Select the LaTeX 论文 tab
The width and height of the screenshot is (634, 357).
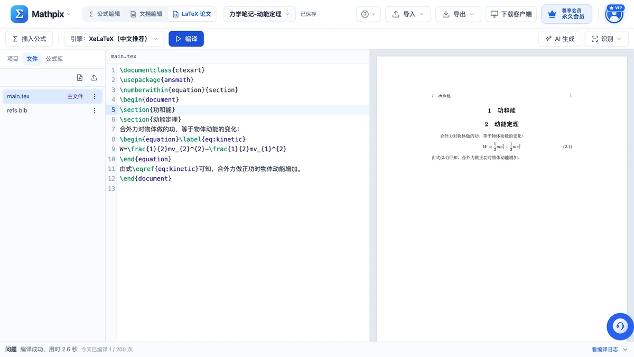click(x=192, y=14)
